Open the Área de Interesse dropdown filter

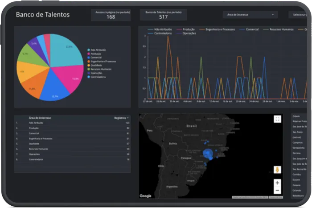(250, 15)
